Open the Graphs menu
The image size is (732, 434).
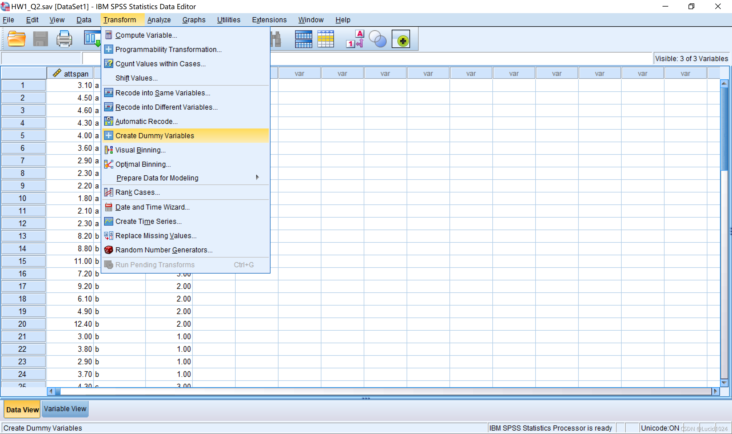[194, 20]
